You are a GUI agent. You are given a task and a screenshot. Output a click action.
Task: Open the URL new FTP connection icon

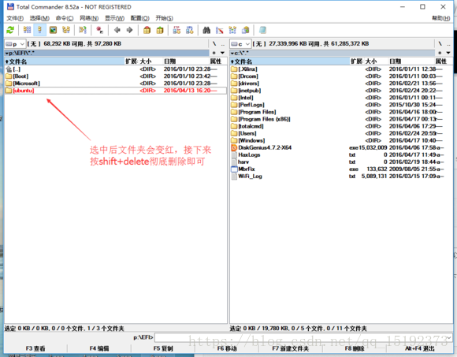[189, 30]
